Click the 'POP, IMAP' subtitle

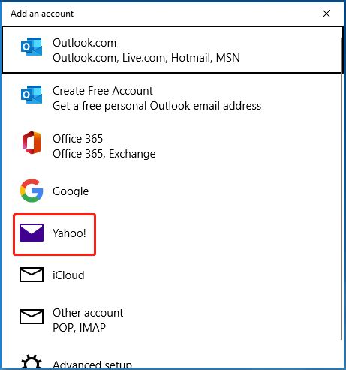(x=79, y=328)
